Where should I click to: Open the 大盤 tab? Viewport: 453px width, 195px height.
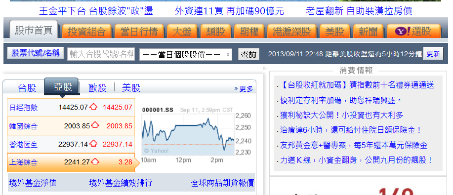tap(182, 31)
